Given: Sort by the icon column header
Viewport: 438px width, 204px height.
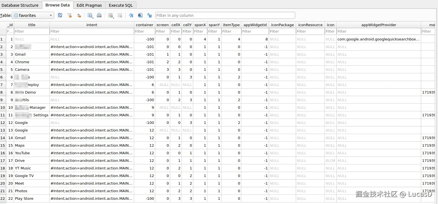Looking at the screenshot, I should point(331,25).
